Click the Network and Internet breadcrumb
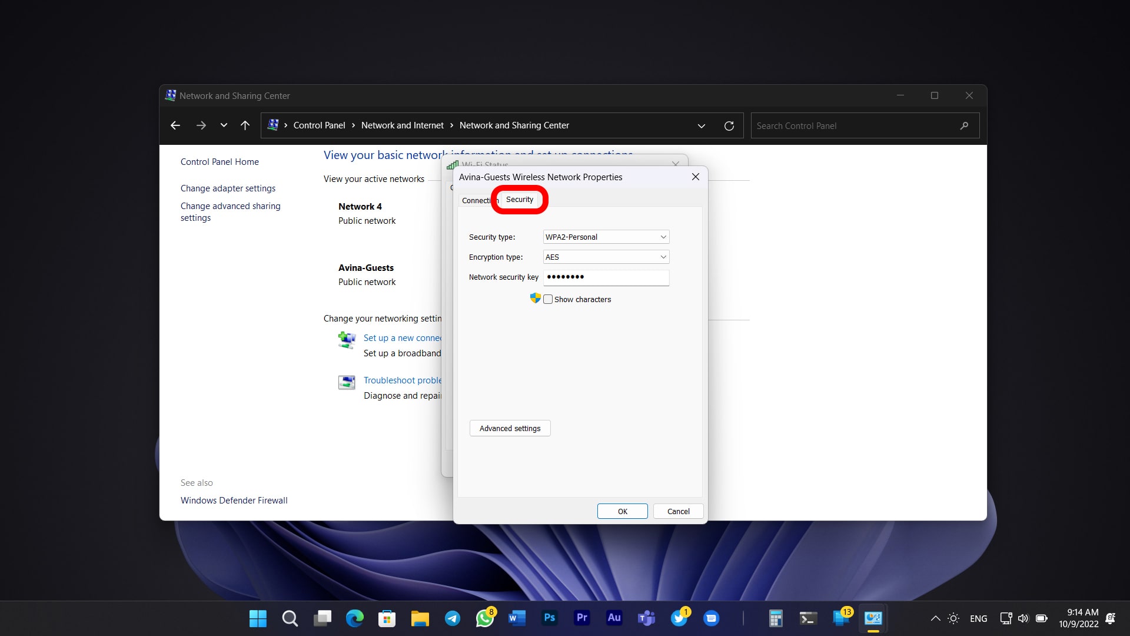Image resolution: width=1130 pixels, height=636 pixels. 403,125
